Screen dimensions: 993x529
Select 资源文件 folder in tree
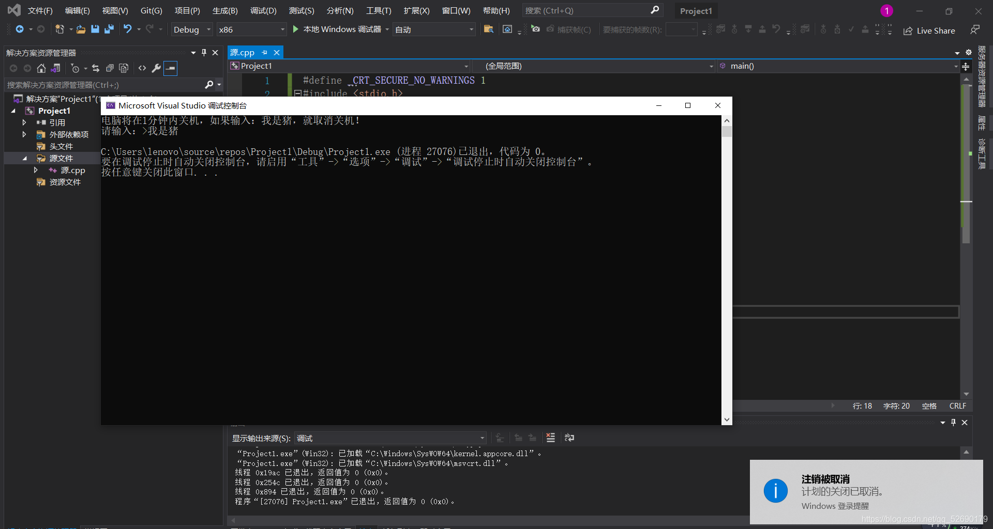point(65,182)
